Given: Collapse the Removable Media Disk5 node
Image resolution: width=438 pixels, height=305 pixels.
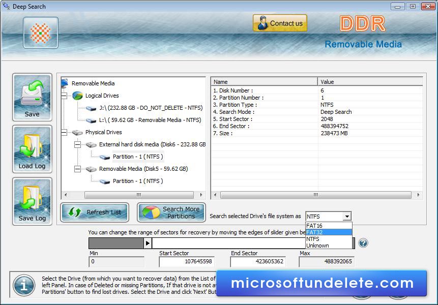Looking at the screenshot, I should (x=78, y=169).
